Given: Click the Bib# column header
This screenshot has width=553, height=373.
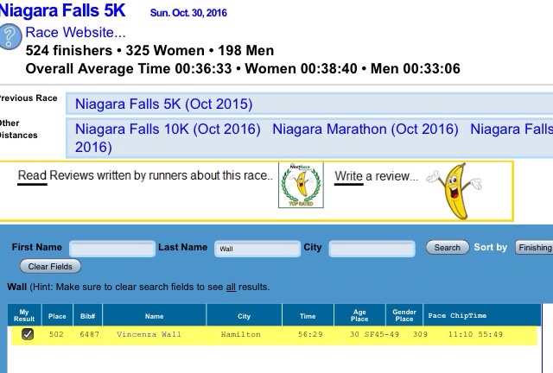Looking at the screenshot, I should [x=87, y=315].
